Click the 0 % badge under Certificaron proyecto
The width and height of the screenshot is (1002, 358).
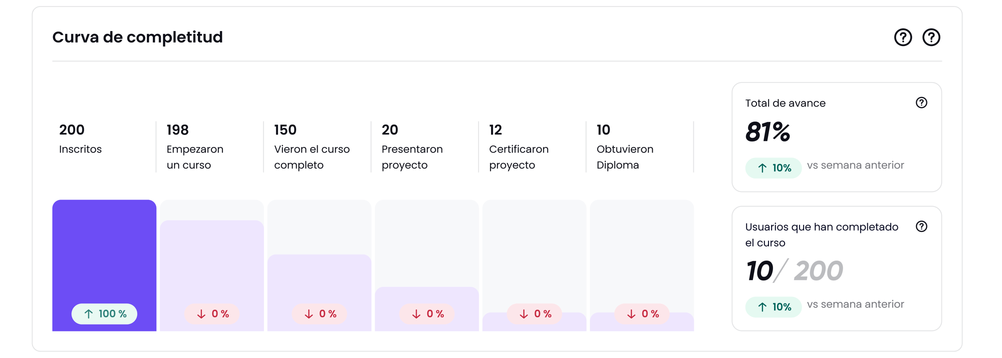(535, 314)
